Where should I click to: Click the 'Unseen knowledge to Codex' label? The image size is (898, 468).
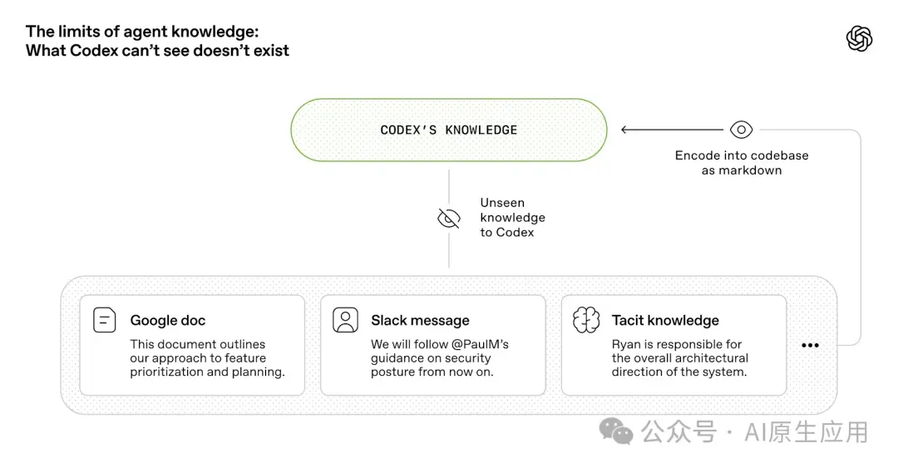[512, 218]
